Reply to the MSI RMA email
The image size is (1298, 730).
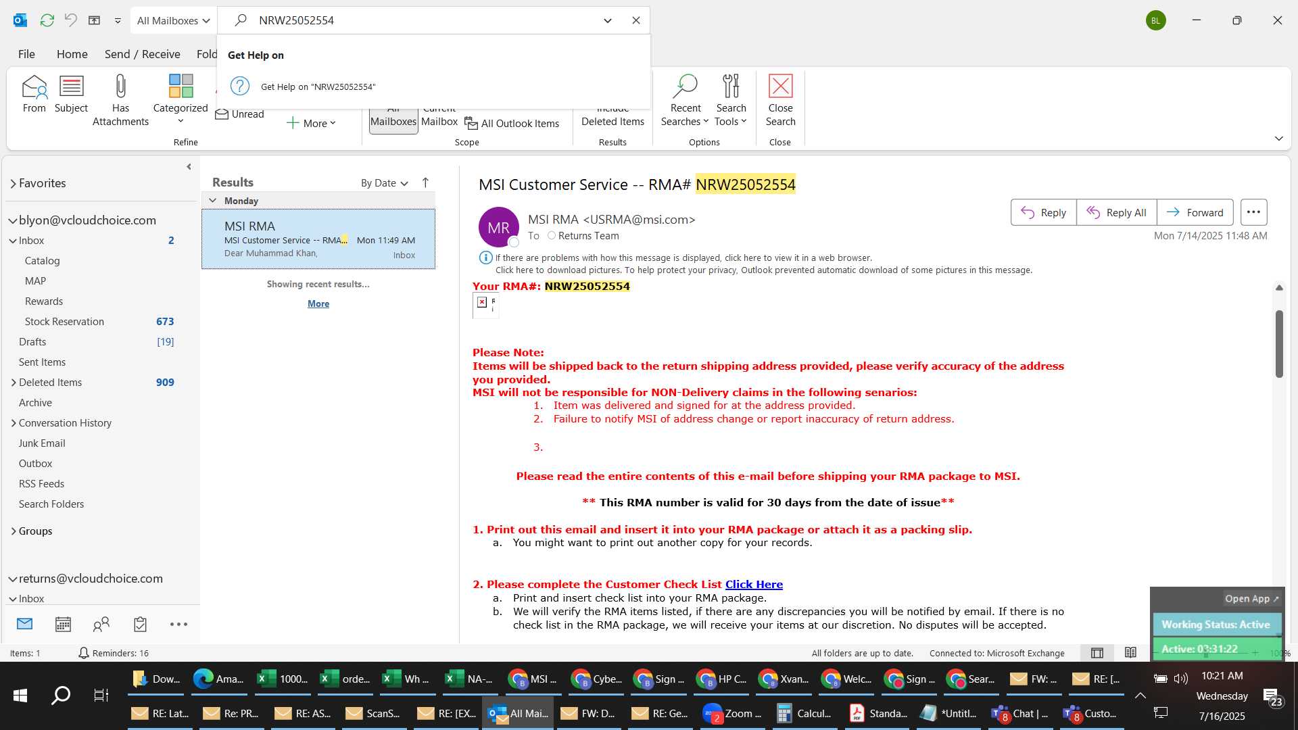(x=1043, y=212)
